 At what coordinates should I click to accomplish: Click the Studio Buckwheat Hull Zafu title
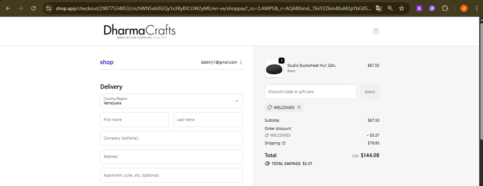click(311, 65)
